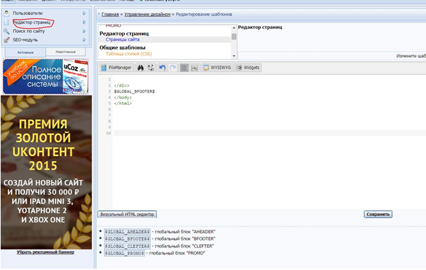The image size is (426, 270).
Task: Click the Убрать рекламный баннер link
Action: click(x=45, y=252)
